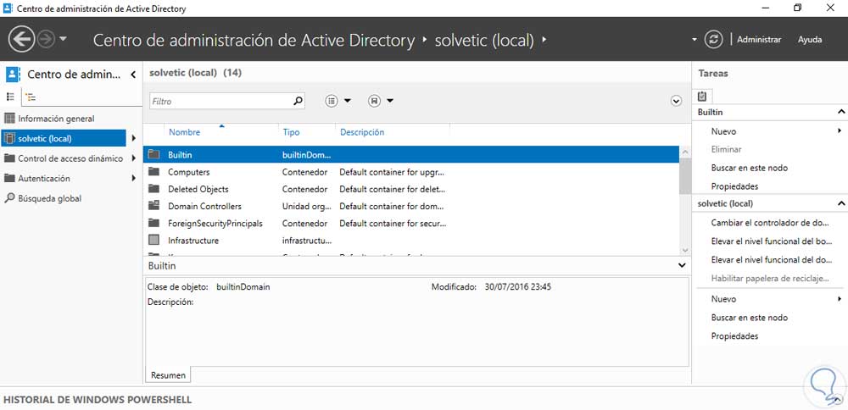The width and height of the screenshot is (848, 410).
Task: Click the Deleted Objects folder icon
Action: coord(154,189)
